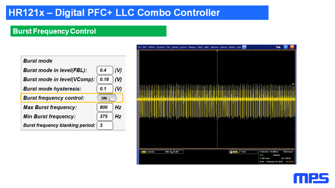Minimize the Tek oscilloscope window

click(x=286, y=47)
